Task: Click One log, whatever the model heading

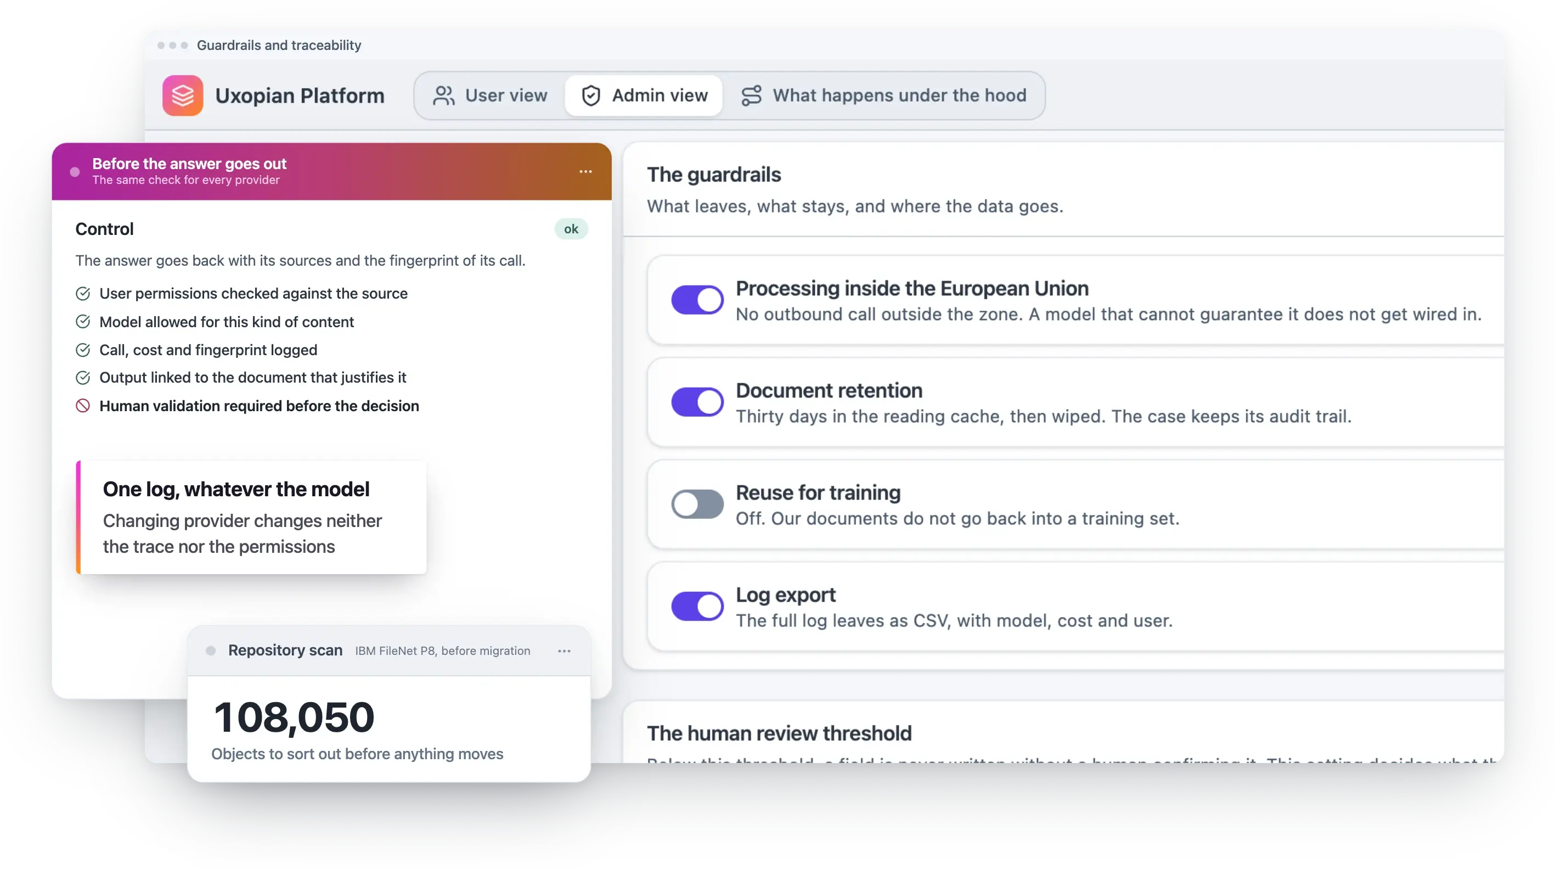Action: point(236,489)
